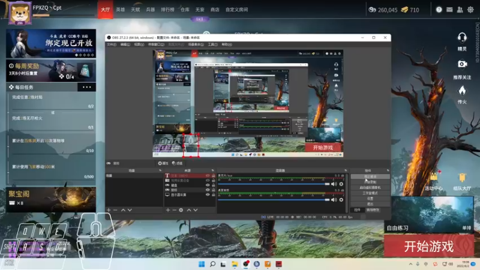480x270 pixels.
Task: Hide the 显示器采集 source via eye icon
Action: tap(208, 194)
